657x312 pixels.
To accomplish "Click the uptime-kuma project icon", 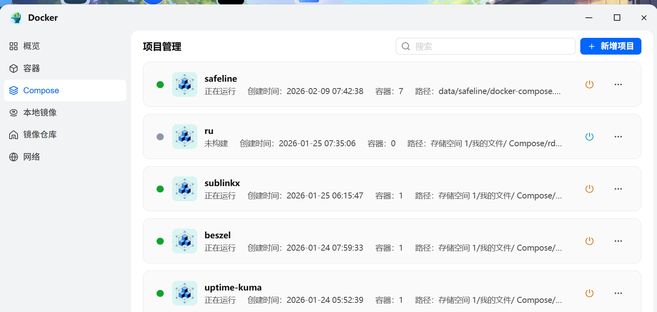I will pos(185,293).
